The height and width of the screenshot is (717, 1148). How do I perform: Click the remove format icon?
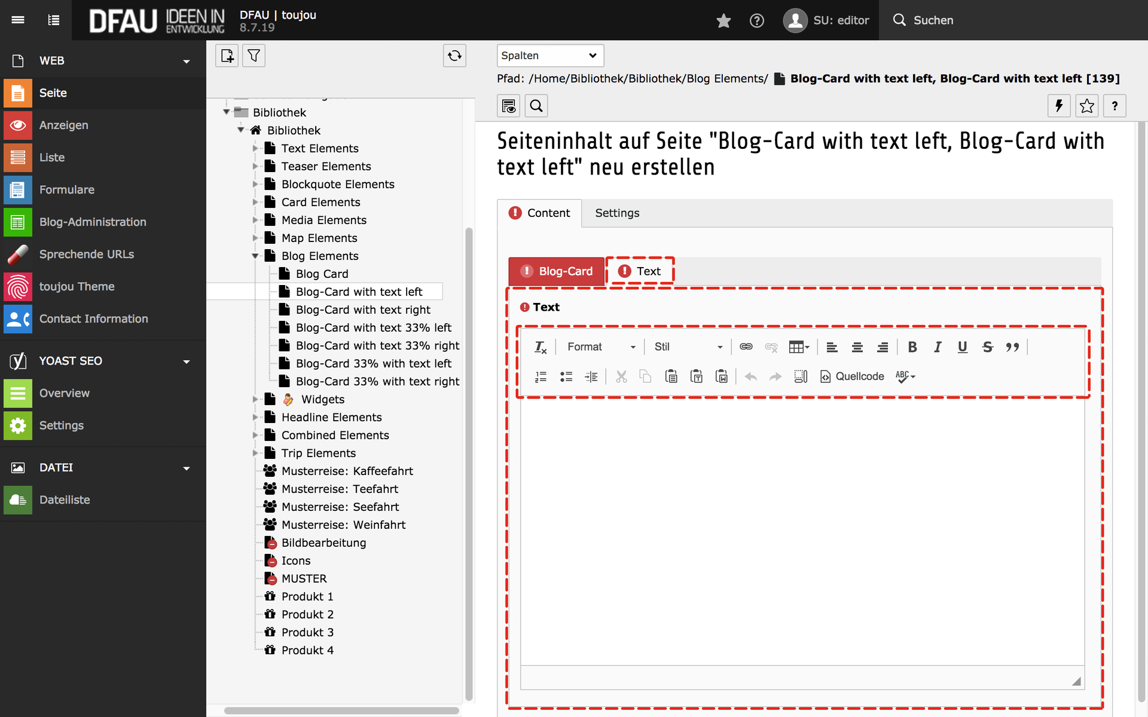(x=540, y=347)
